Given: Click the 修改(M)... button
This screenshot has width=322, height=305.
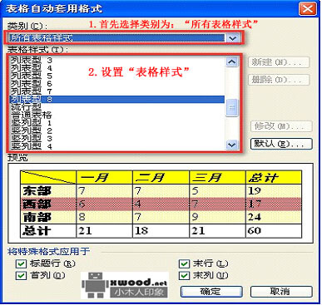Looking at the screenshot, I should 281,126.
